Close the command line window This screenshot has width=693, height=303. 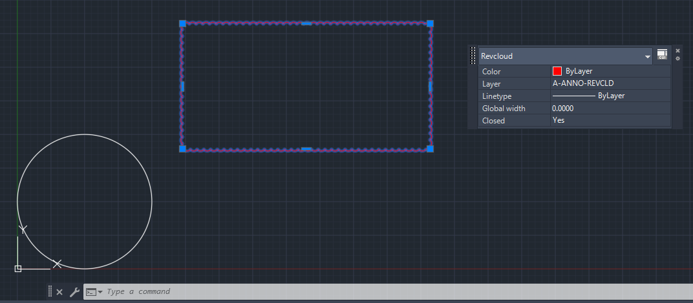click(x=59, y=292)
